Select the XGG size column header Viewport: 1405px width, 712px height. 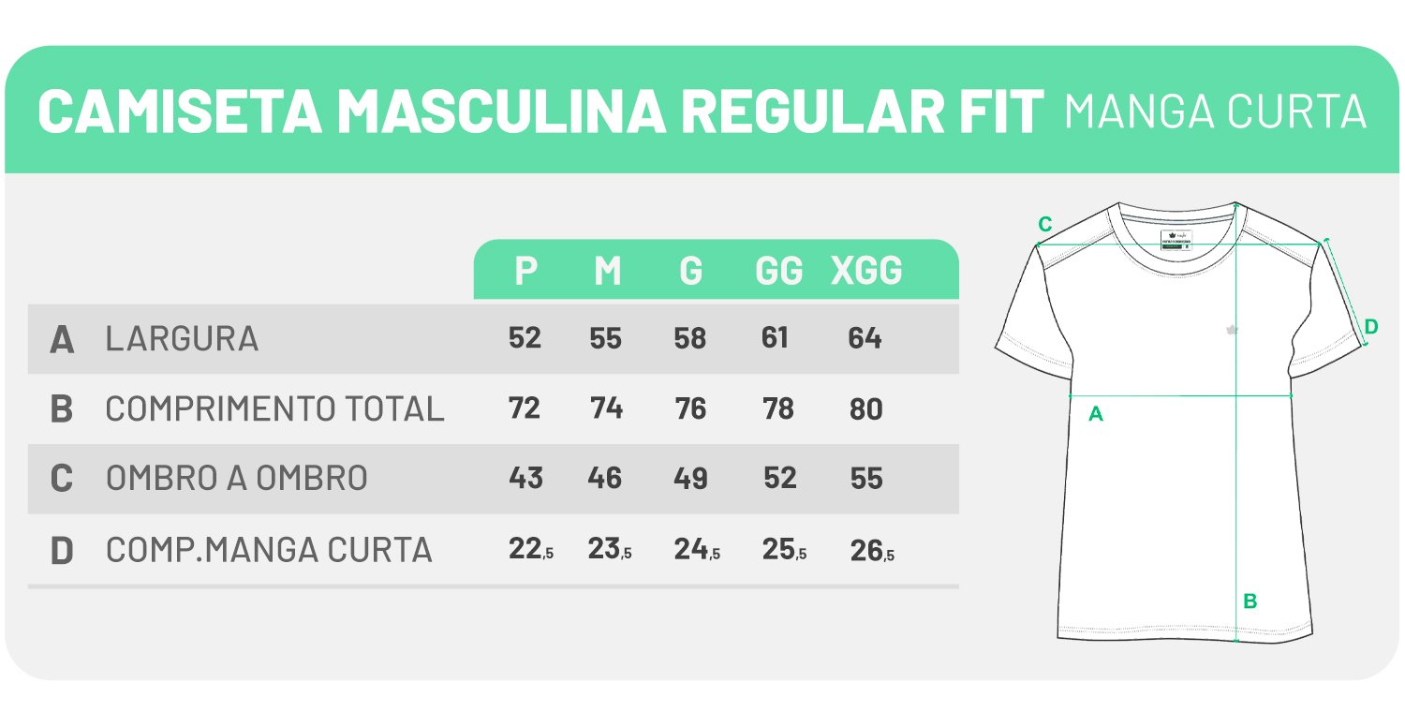(866, 272)
